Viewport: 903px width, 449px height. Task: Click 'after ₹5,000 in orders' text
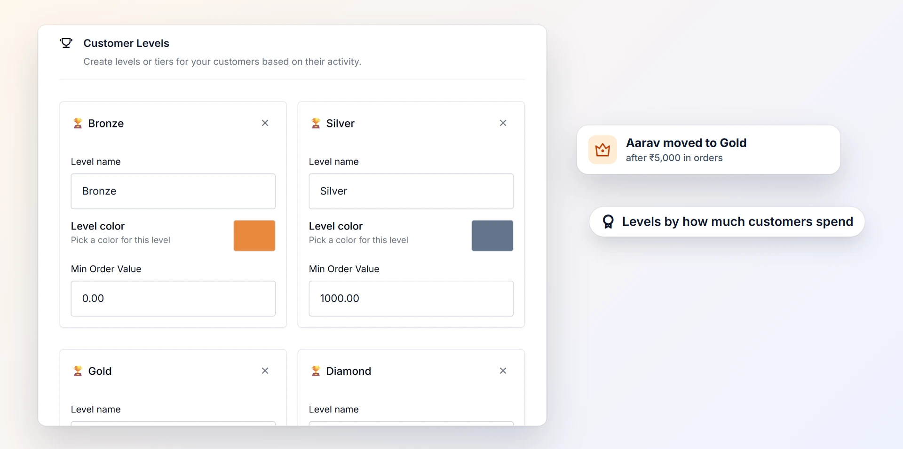click(674, 158)
